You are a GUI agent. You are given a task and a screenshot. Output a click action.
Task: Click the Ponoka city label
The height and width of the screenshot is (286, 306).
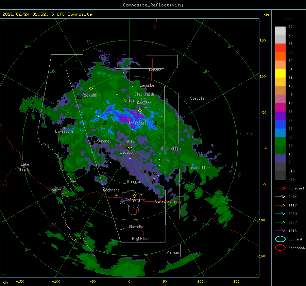coord(155,70)
